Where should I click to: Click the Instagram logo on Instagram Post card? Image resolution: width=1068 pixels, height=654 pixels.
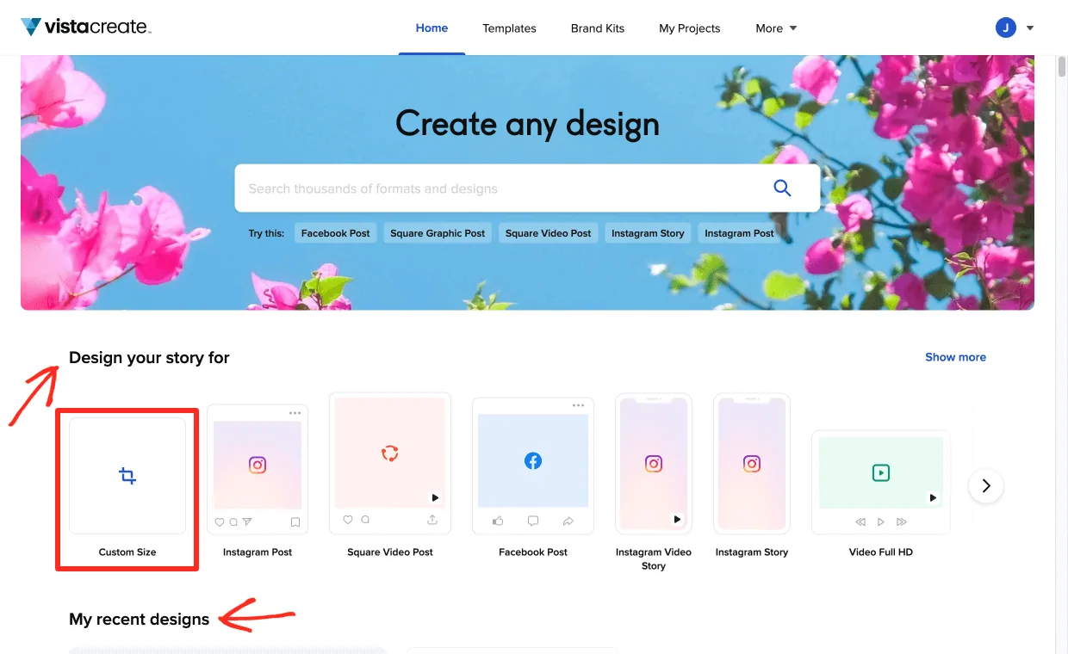click(257, 465)
